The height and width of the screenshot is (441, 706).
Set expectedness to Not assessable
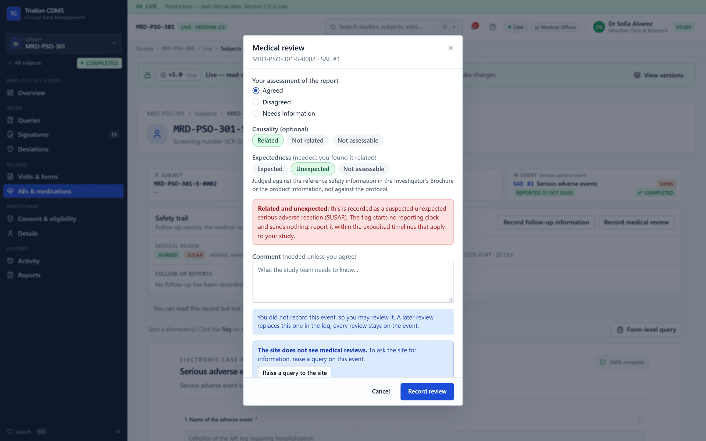coord(364,169)
